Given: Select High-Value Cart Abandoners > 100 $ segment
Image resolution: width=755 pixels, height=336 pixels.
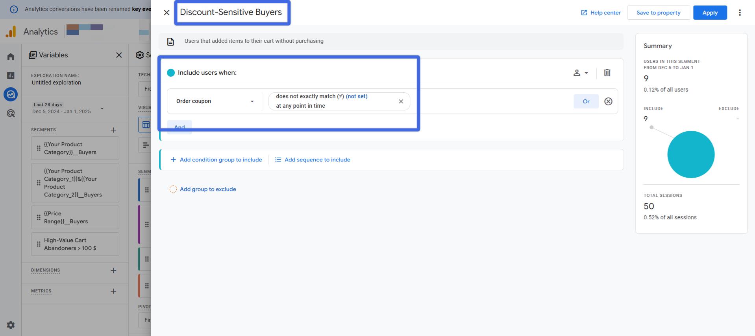Looking at the screenshot, I should pos(75,244).
